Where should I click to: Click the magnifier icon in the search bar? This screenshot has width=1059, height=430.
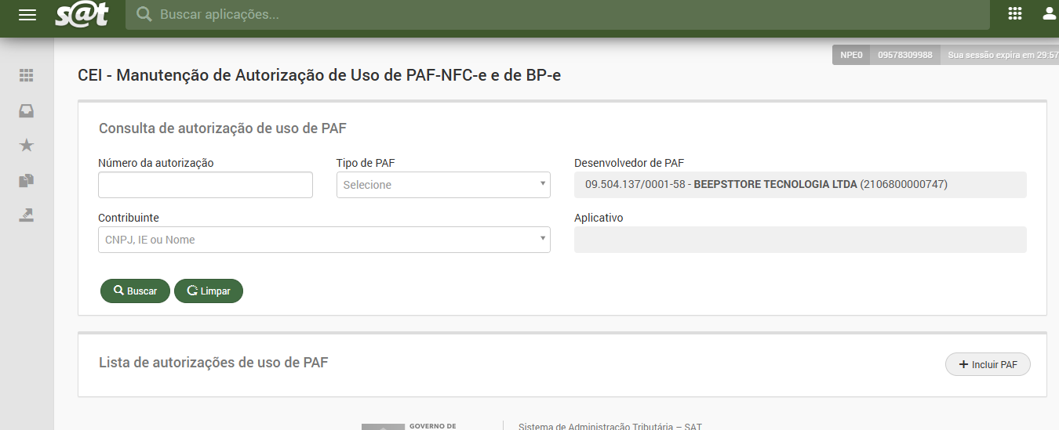tap(144, 14)
